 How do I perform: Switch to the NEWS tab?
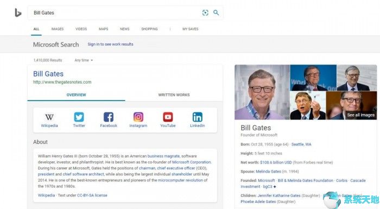[x=124, y=29]
